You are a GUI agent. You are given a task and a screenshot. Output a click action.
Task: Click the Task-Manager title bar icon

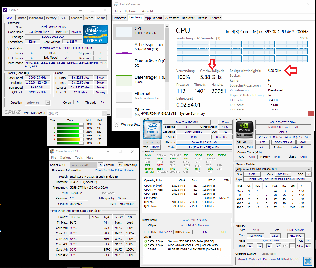tap(116, 4)
